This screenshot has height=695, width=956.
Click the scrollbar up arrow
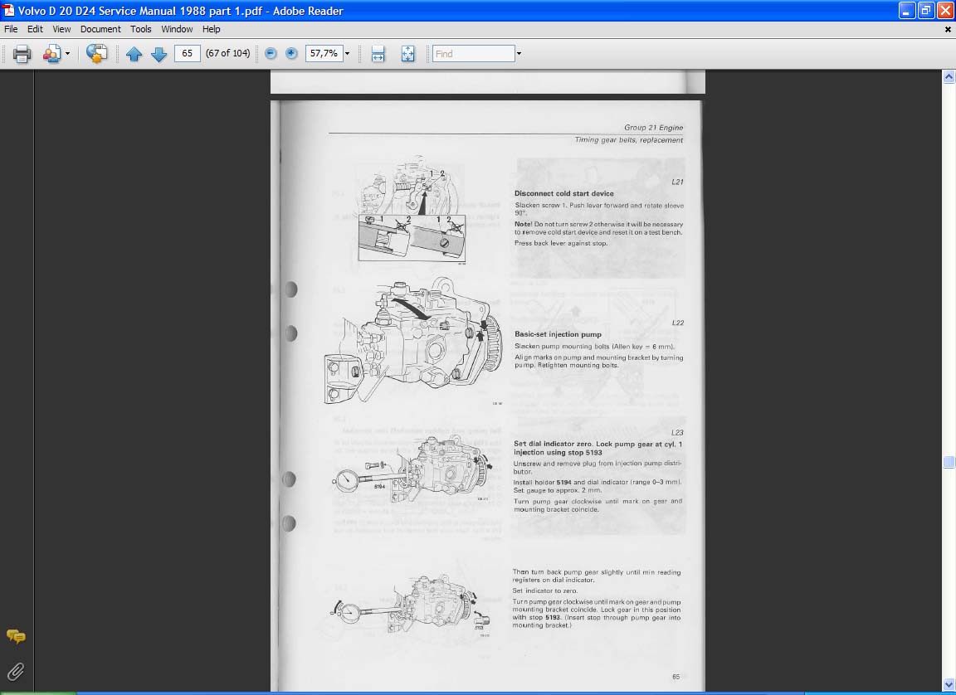(x=949, y=77)
